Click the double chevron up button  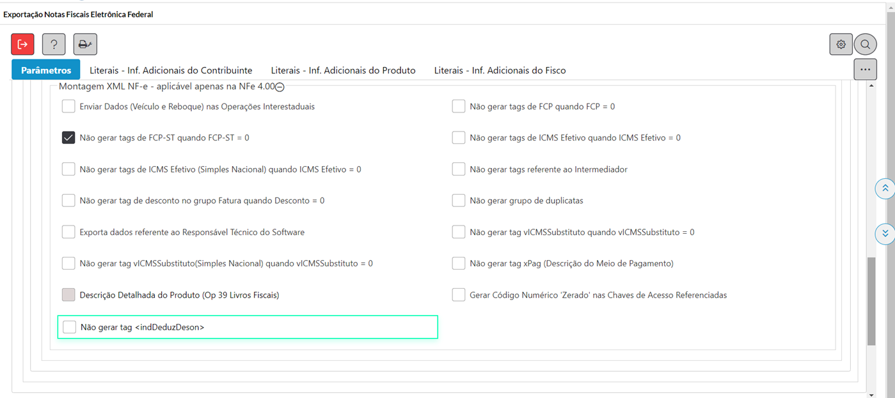click(885, 188)
